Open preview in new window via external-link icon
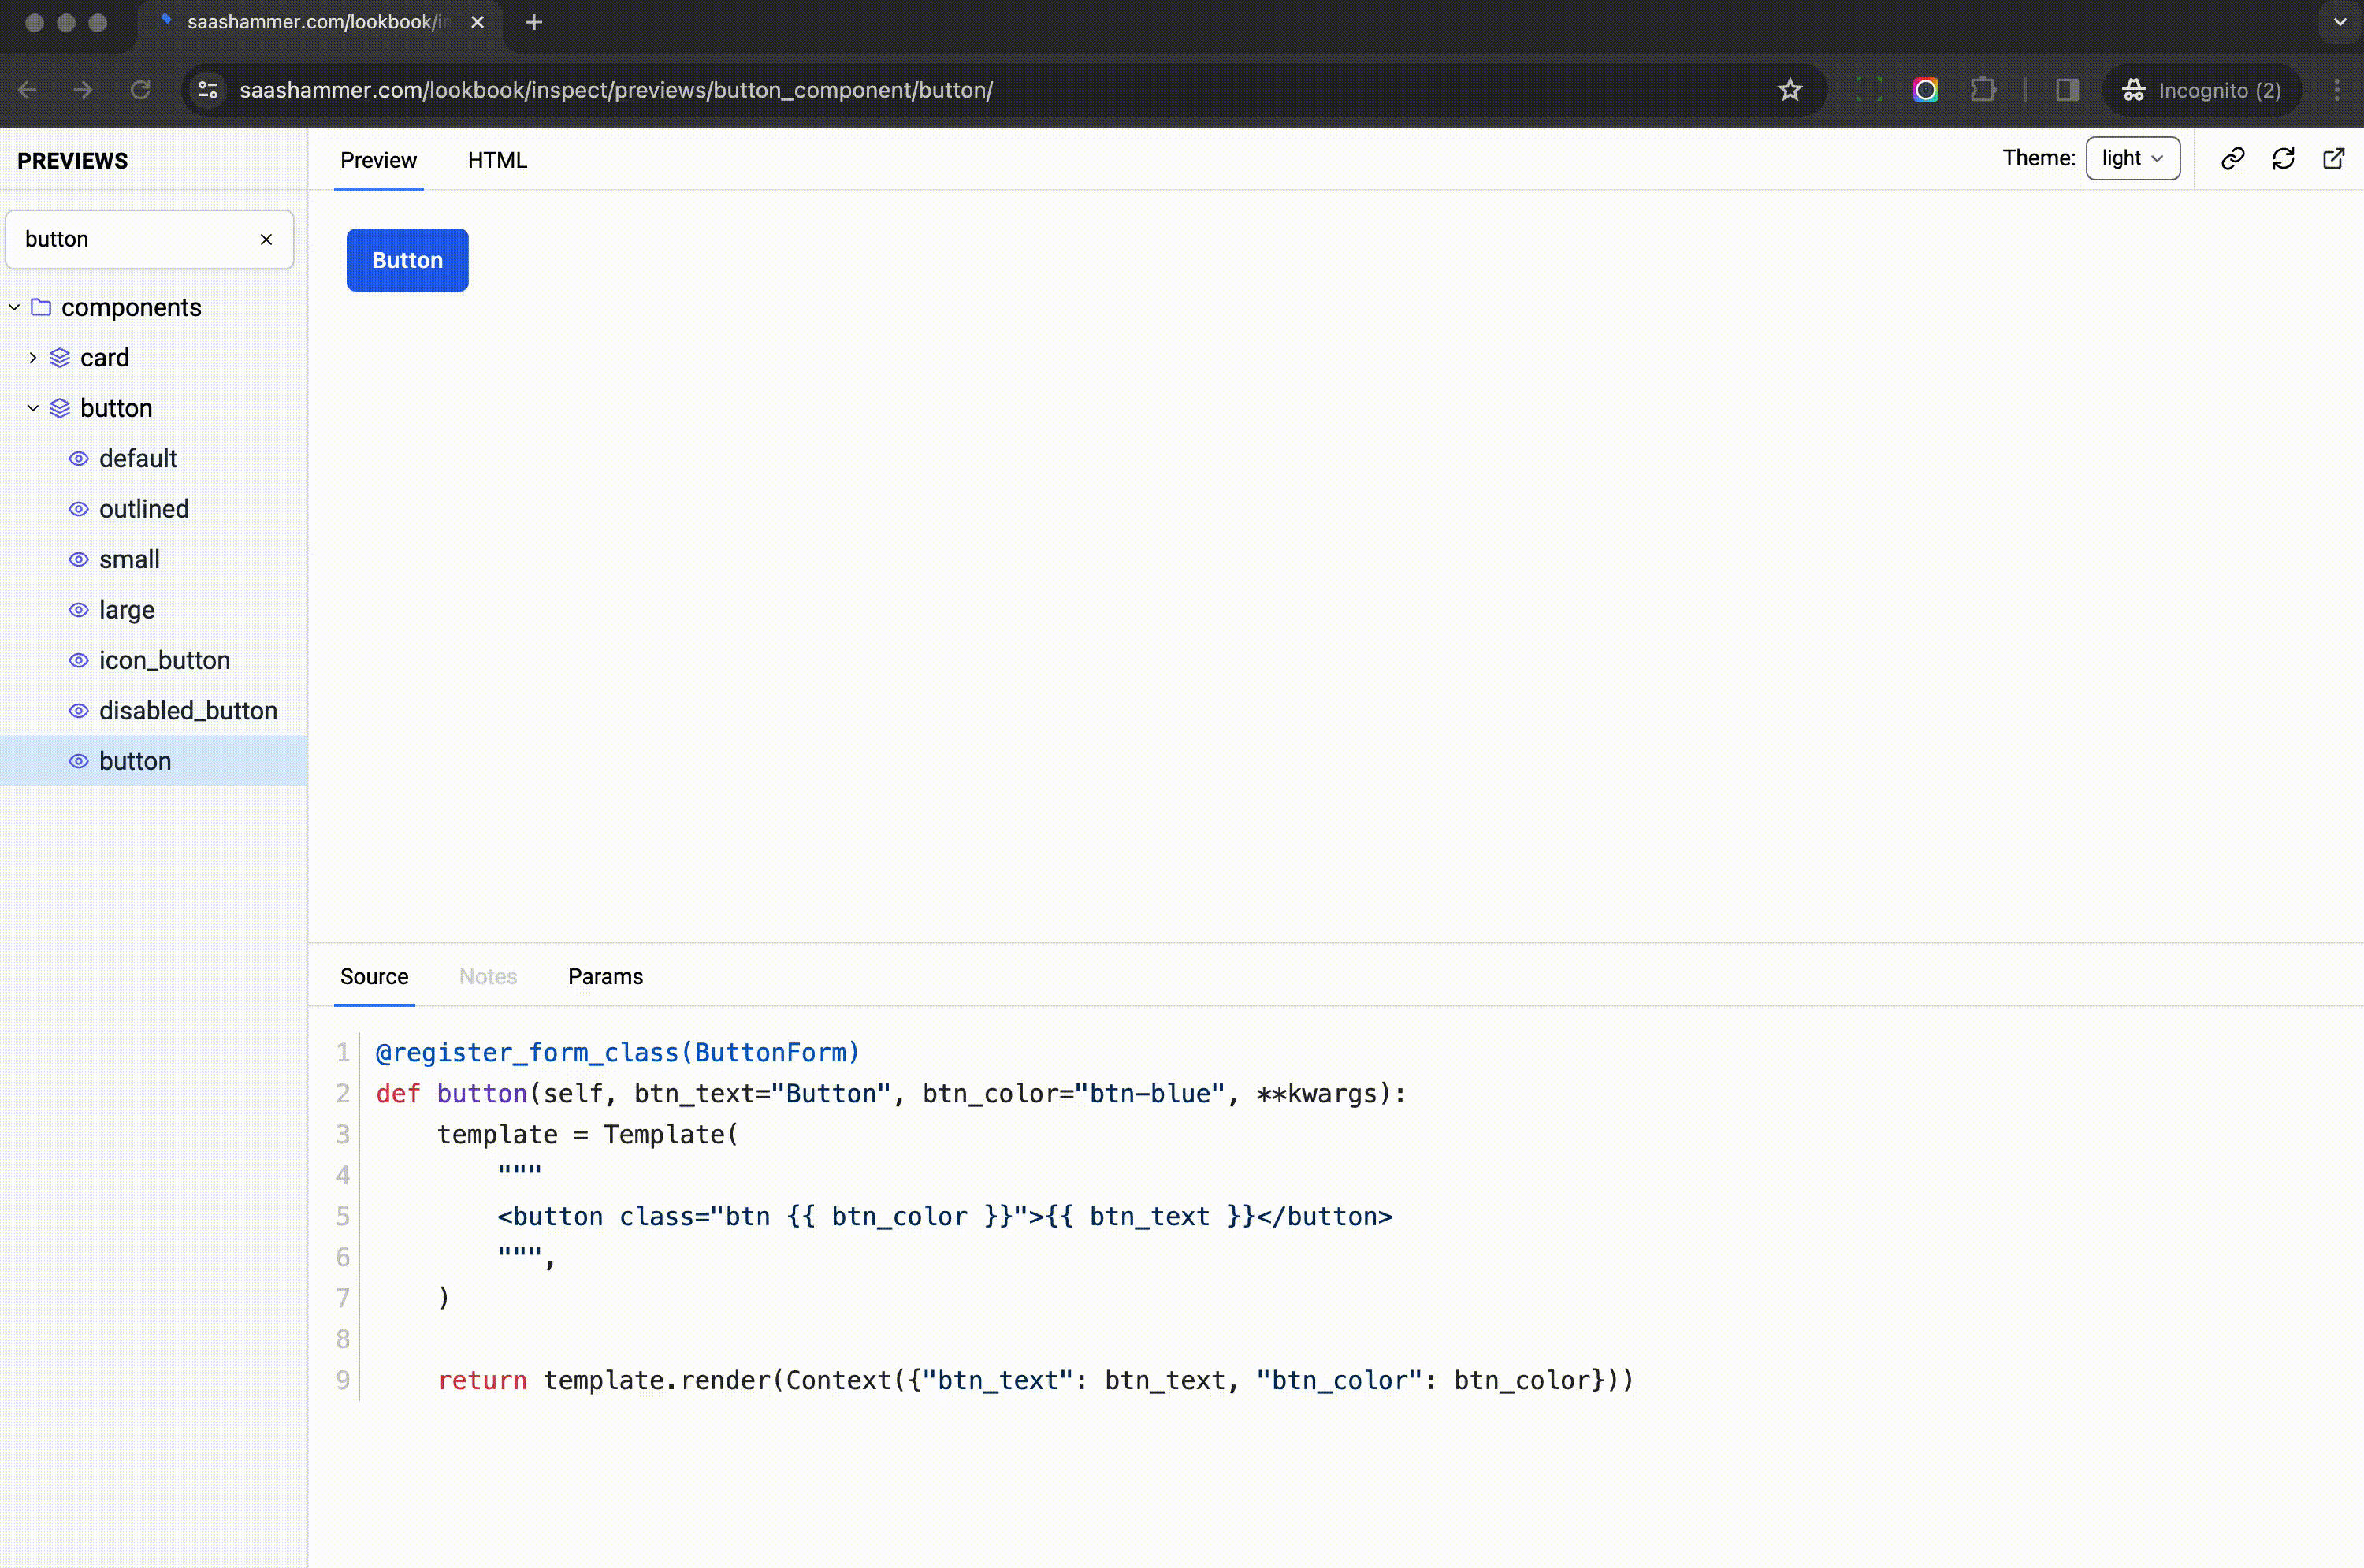The width and height of the screenshot is (2364, 1568). [2334, 158]
